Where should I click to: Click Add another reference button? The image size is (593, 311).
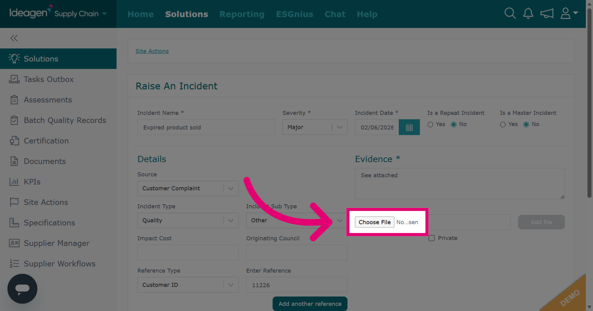[x=310, y=304]
